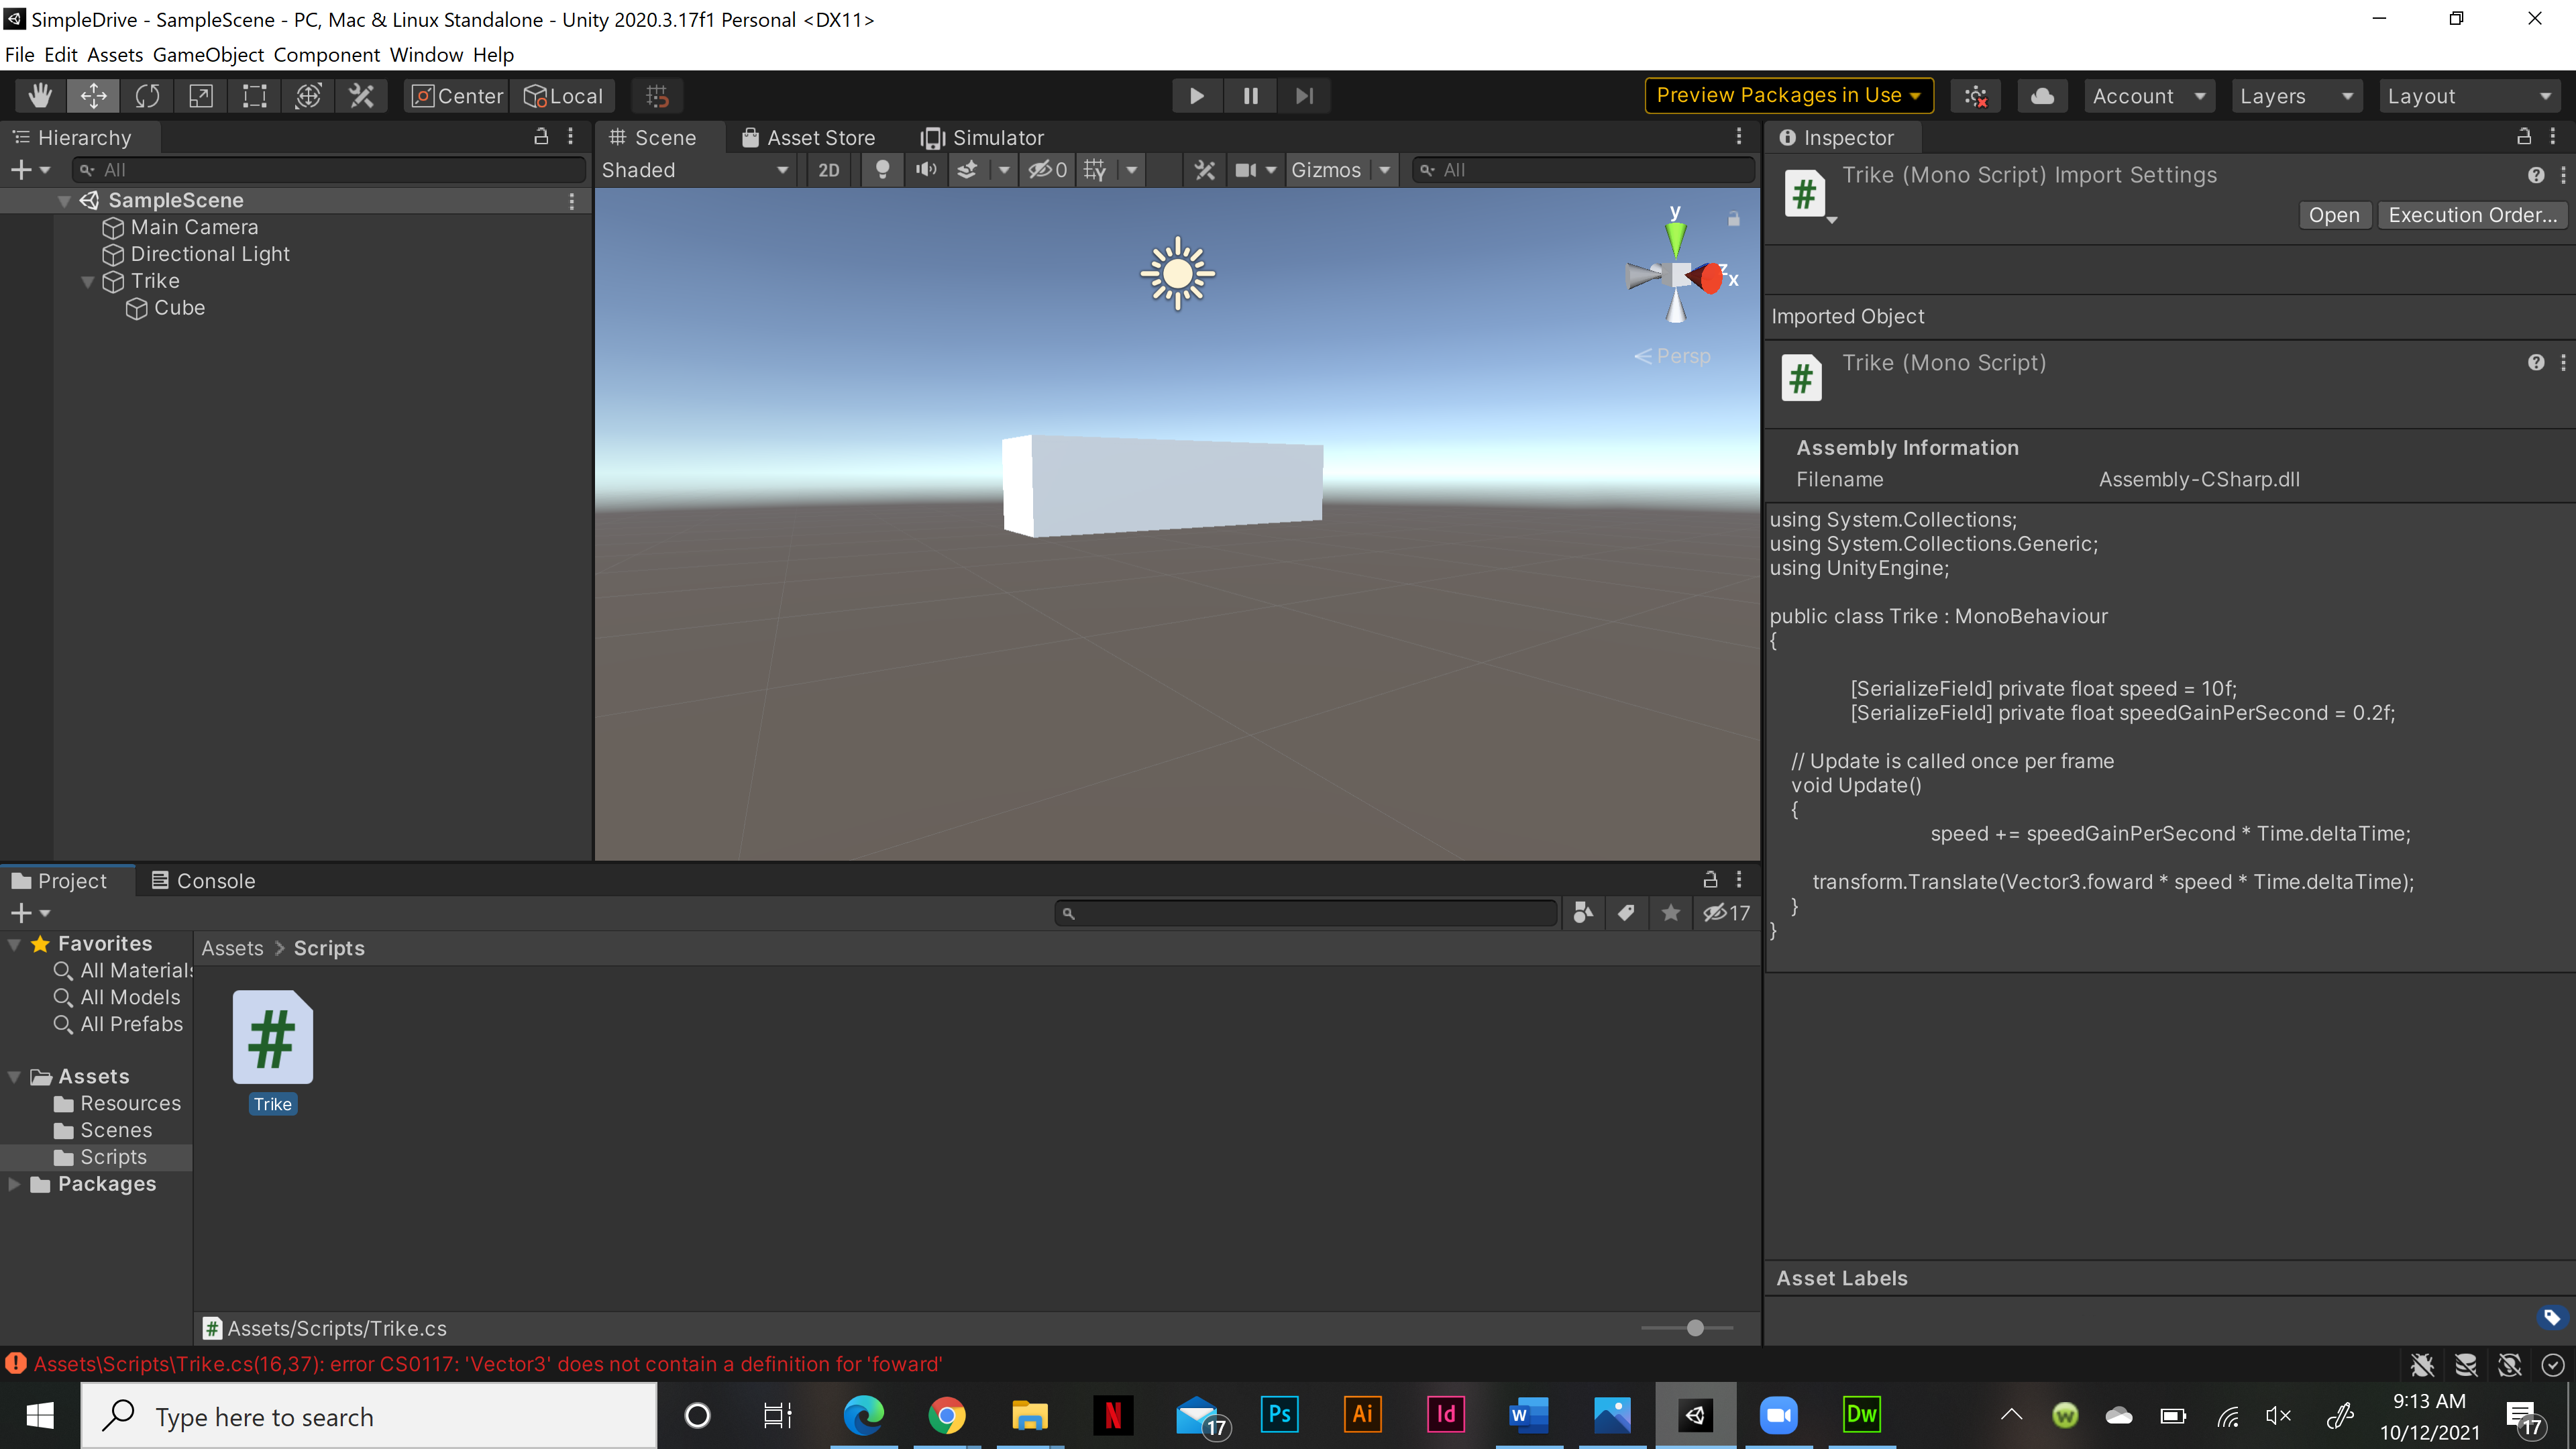Viewport: 2576px width, 1449px height.
Task: Select Main Camera in Hierarchy
Action: click(194, 228)
